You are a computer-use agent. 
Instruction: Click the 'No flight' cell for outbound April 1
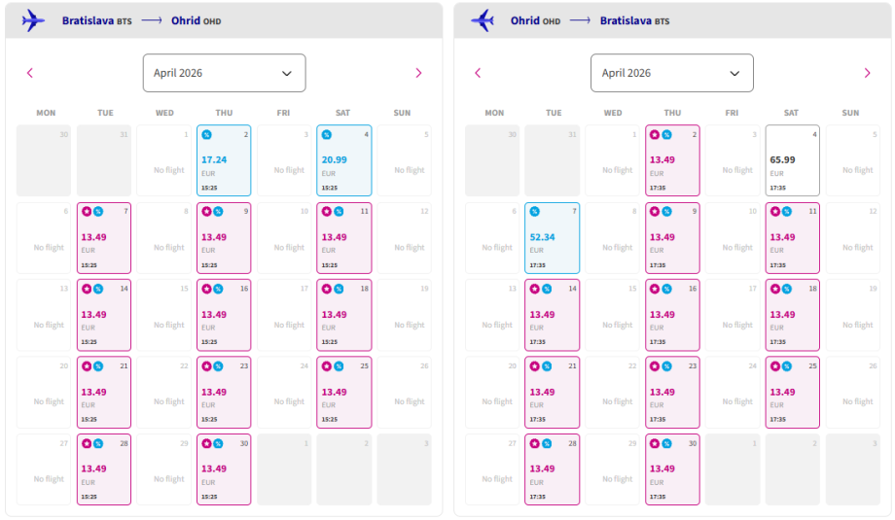coord(164,160)
